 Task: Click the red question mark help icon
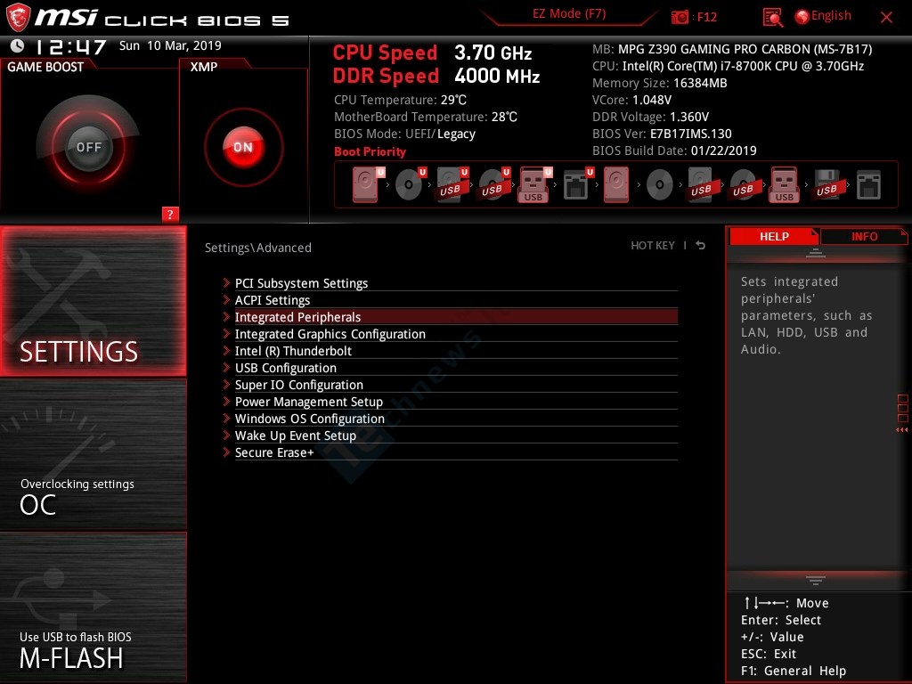pos(170,214)
